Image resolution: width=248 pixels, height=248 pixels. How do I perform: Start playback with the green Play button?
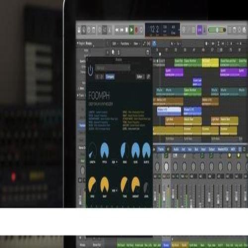point(131,30)
